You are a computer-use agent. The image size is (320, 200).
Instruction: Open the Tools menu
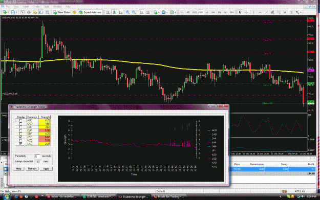[46, 7]
